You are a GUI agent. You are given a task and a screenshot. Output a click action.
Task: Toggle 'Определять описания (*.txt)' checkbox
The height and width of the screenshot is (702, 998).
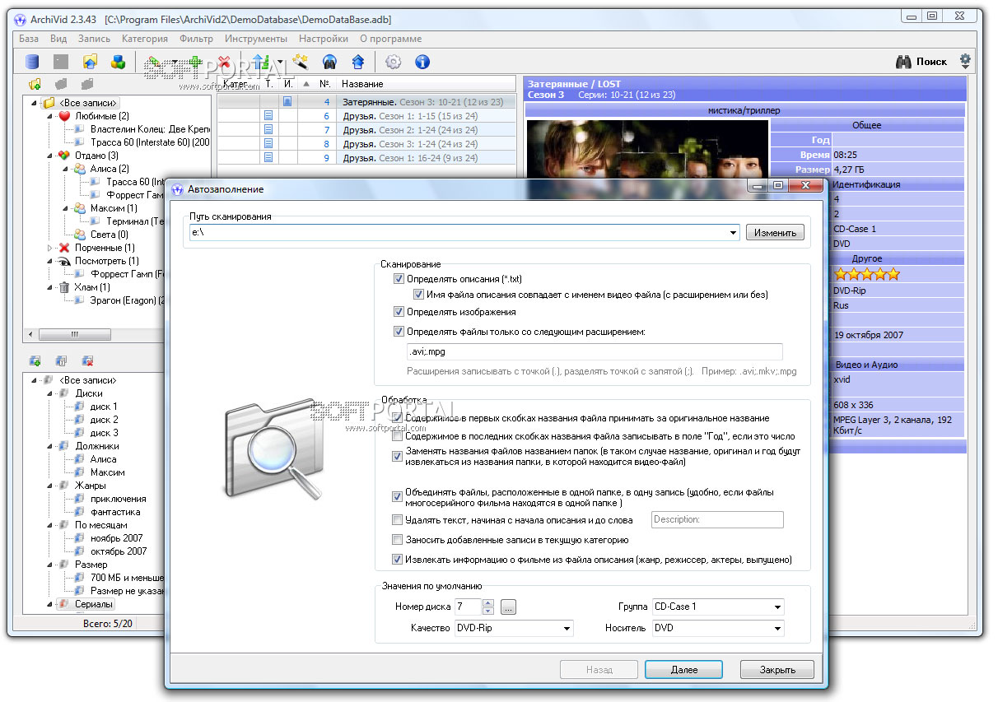[399, 279]
